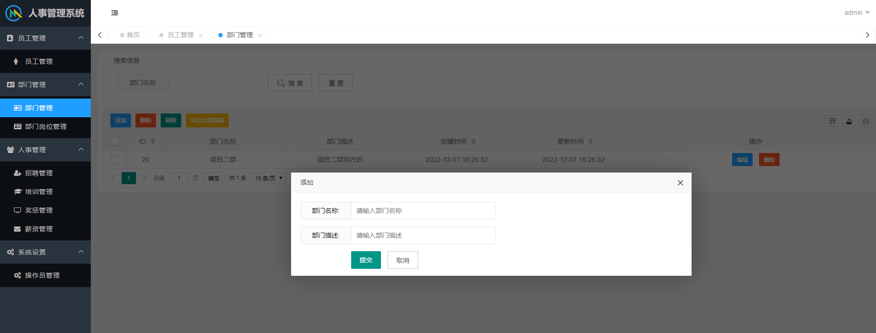Toggle the sidebar collapse icon
The width and height of the screenshot is (876, 333).
(115, 13)
